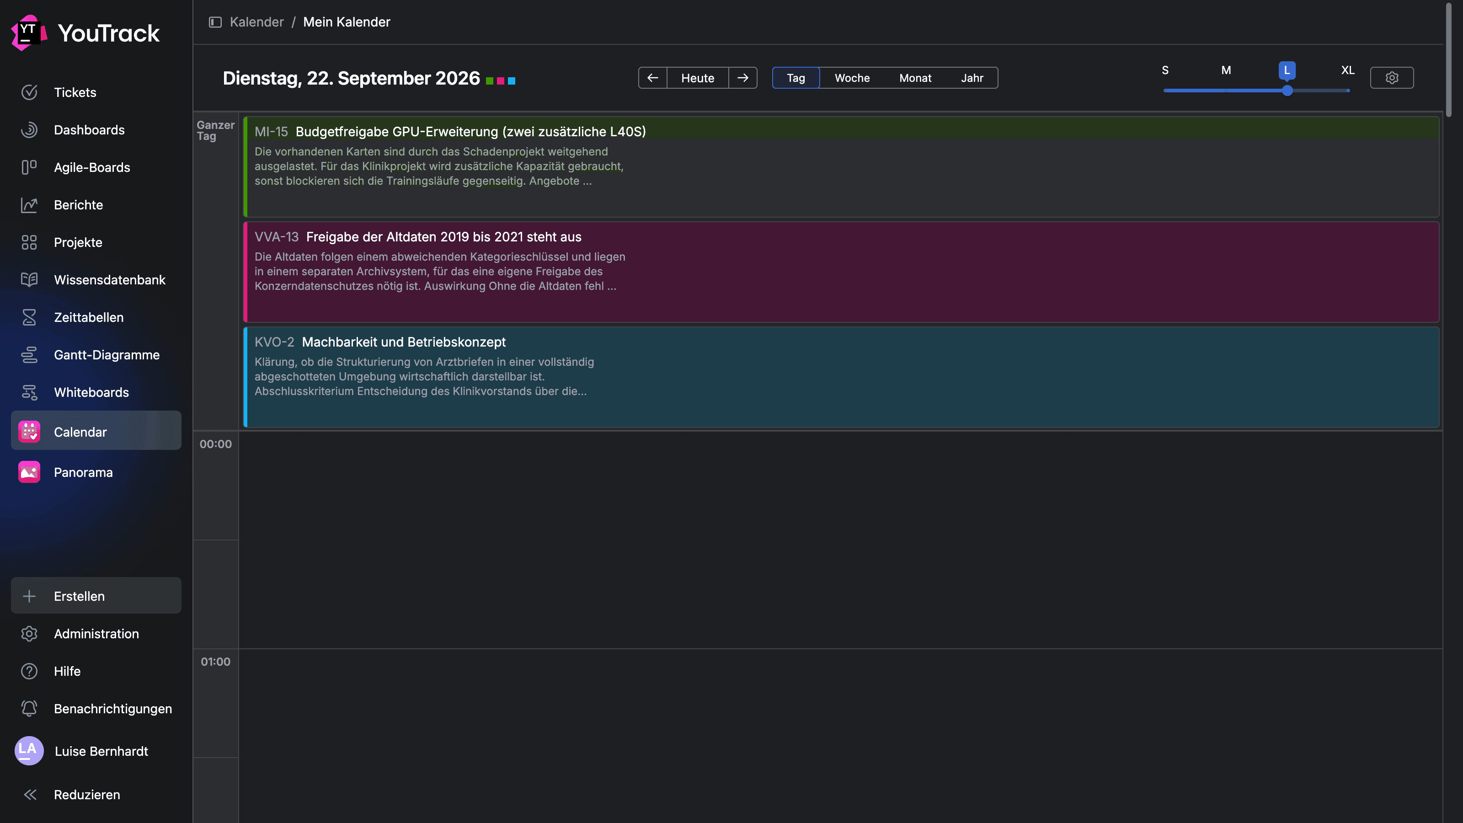Click the Erstellen button
1463x823 pixels.
pos(96,596)
